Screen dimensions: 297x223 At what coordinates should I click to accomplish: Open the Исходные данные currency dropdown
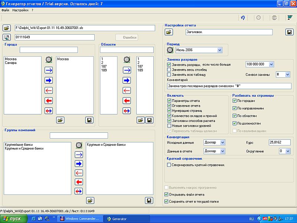point(222,142)
